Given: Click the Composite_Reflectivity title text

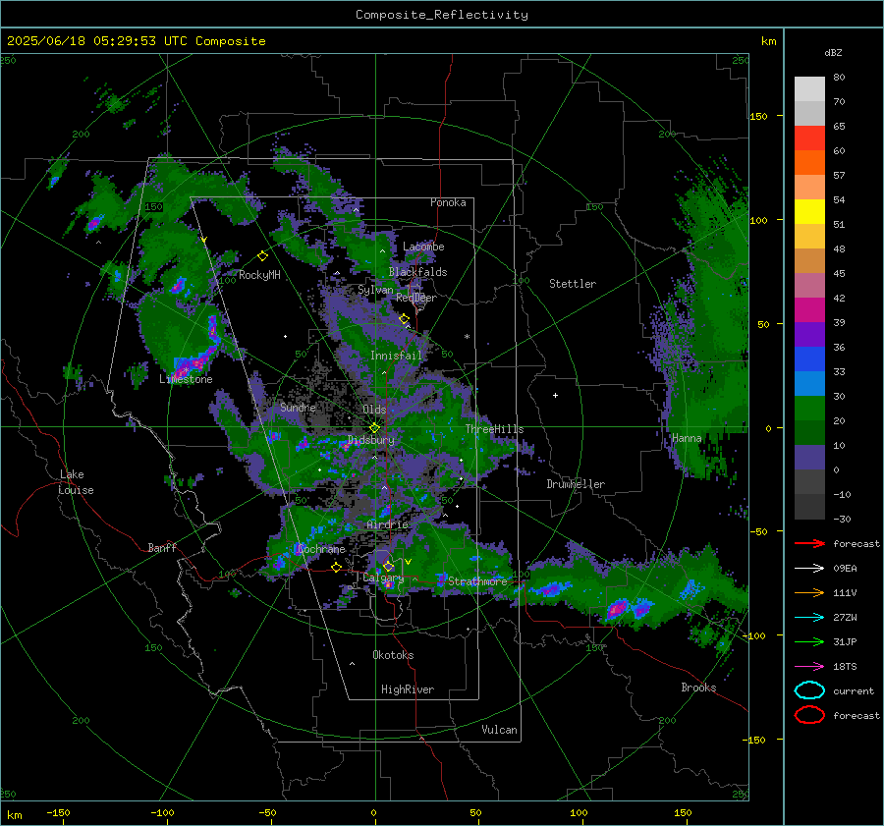Looking at the screenshot, I should click(442, 15).
